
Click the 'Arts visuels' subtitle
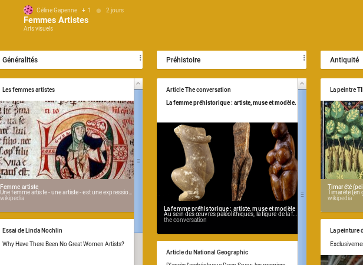click(x=38, y=28)
